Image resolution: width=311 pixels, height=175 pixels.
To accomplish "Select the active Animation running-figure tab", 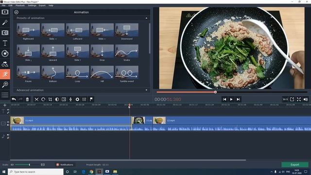I will pyautogui.click(x=5, y=74).
